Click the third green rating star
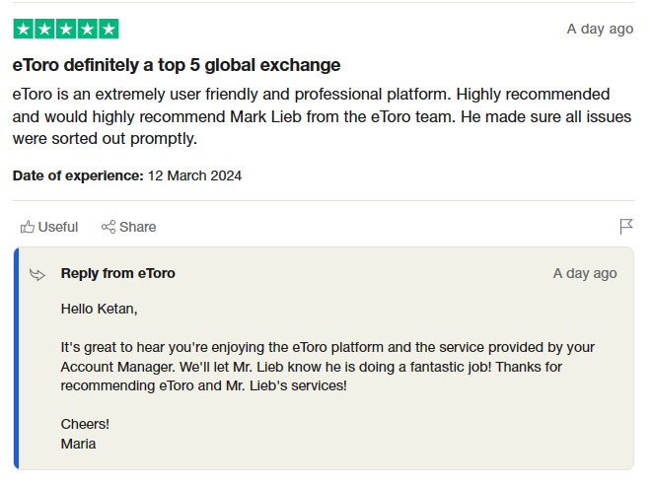Screen dimensions: 653x486 coord(66,29)
